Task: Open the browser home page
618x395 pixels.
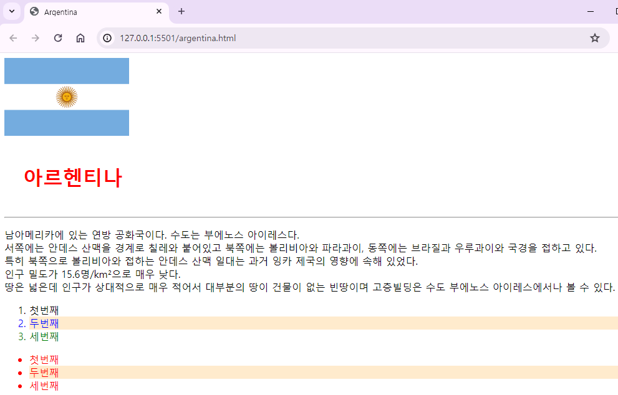Action: point(80,37)
